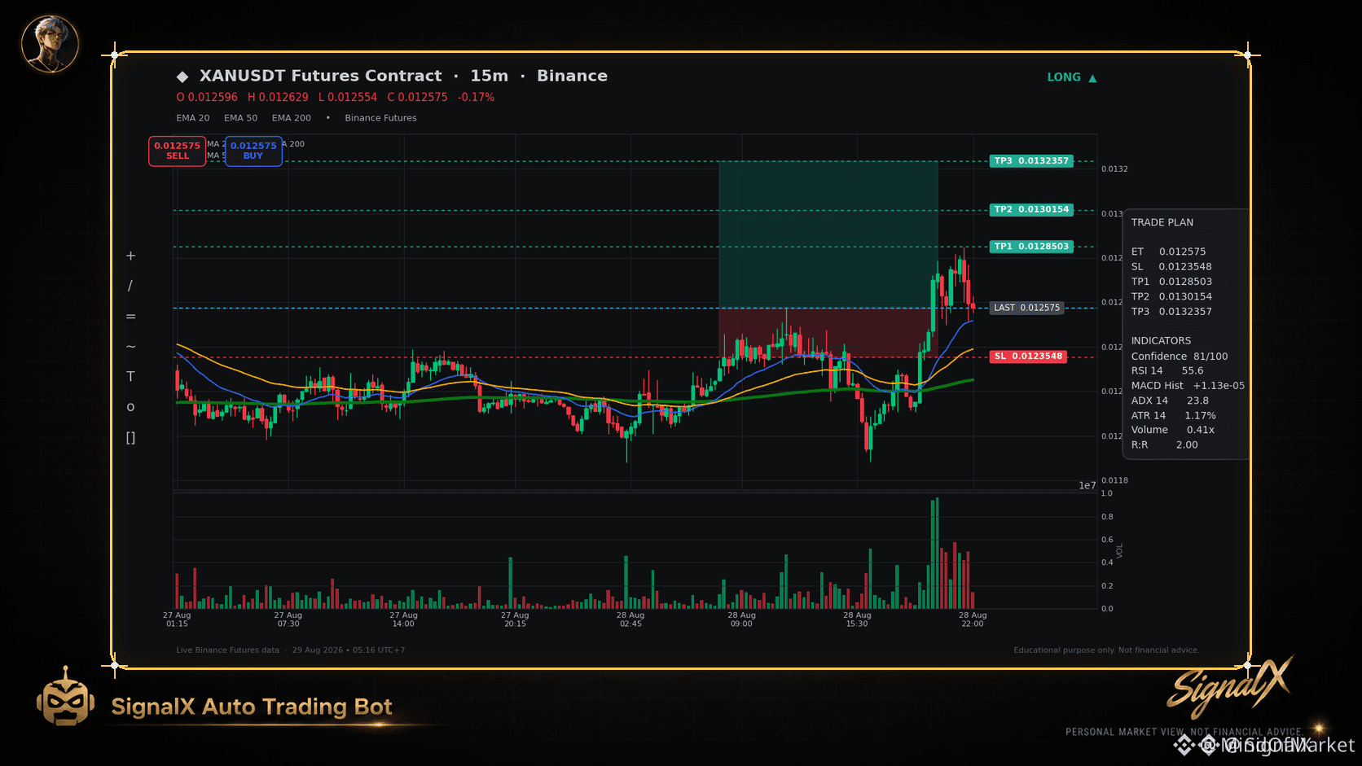Click the SignalX robot mascot logo
The width and height of the screenshot is (1362, 766).
coord(65,697)
